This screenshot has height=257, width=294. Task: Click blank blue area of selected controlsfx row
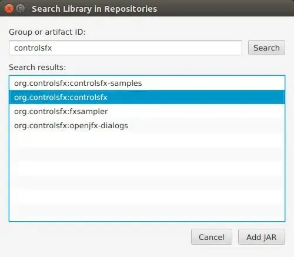196,98
